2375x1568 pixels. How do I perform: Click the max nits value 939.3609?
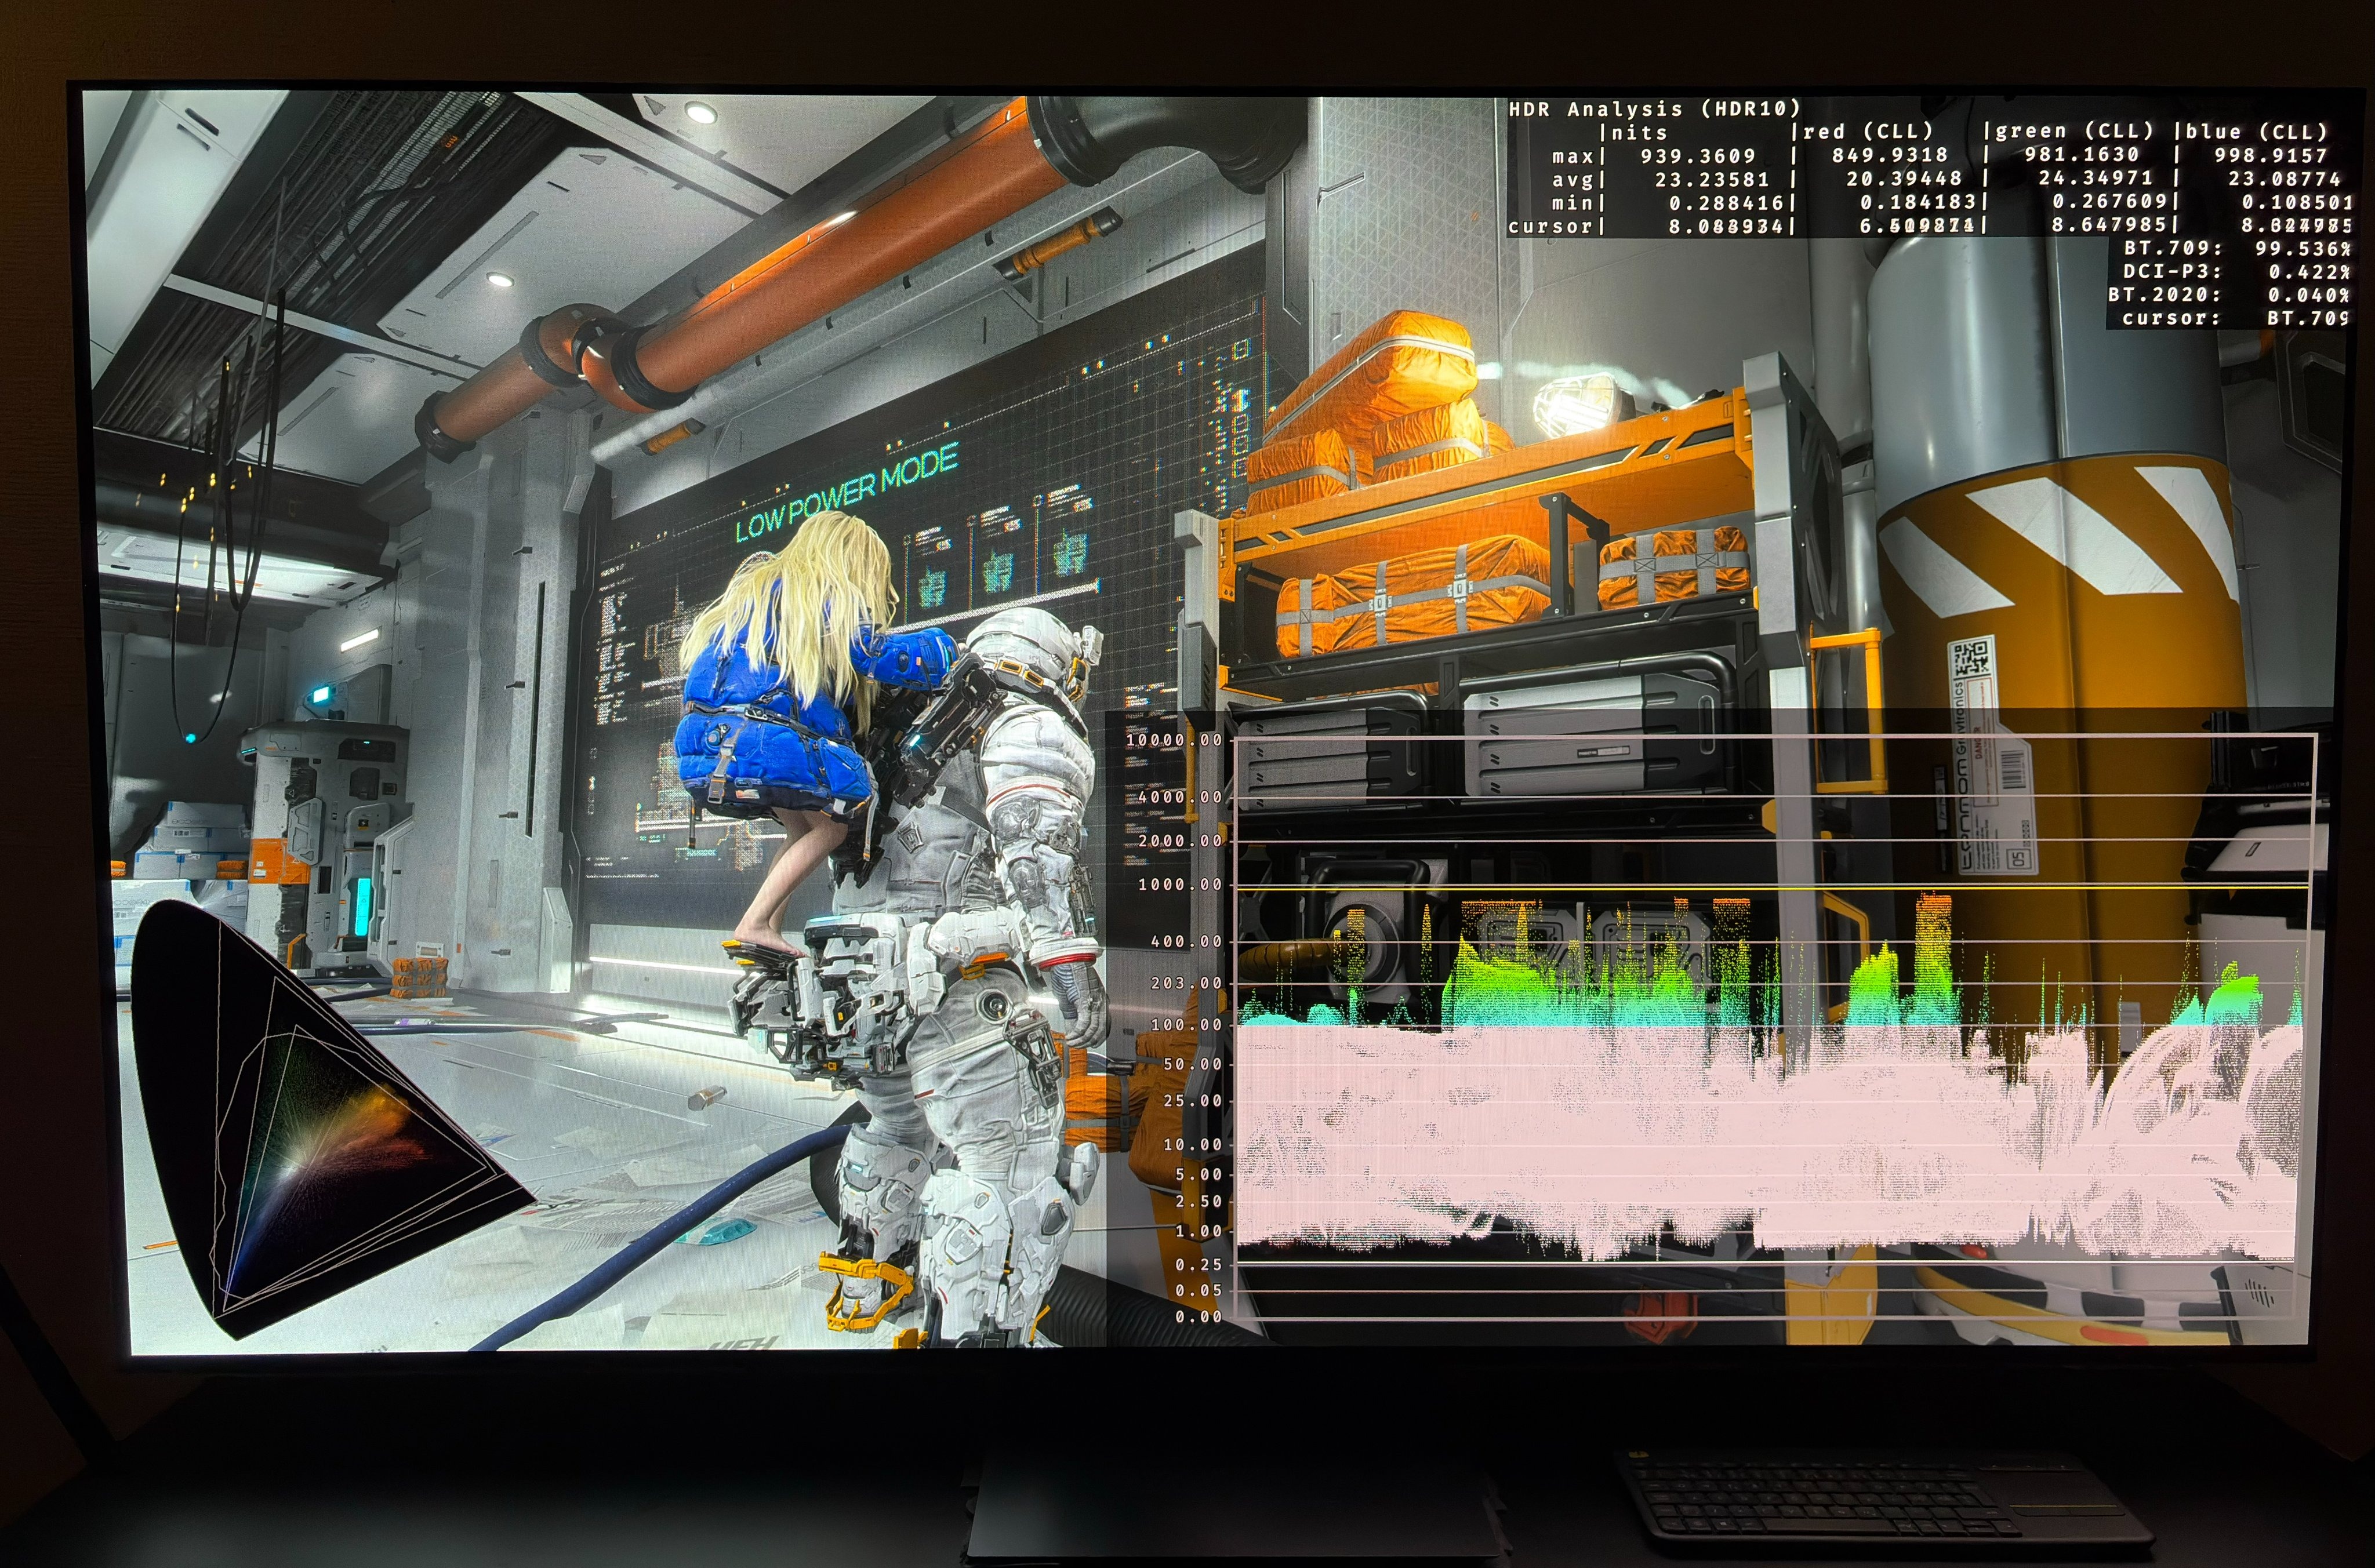click(x=1698, y=156)
